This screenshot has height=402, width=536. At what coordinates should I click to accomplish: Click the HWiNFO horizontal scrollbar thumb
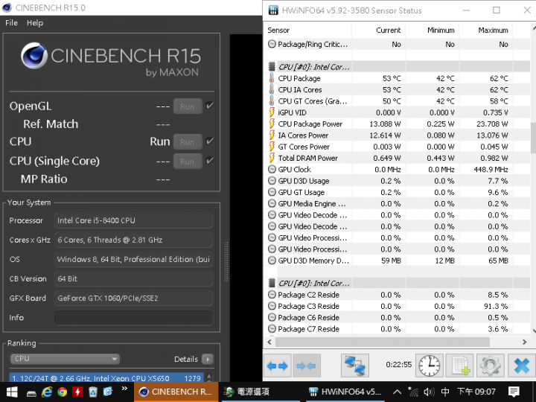click(382, 342)
